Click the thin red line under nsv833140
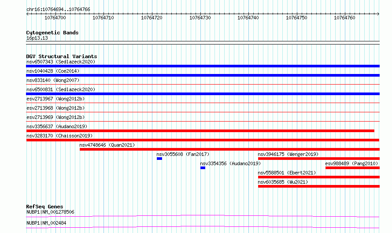Viewport: 392px width, 233px height. [203, 85]
